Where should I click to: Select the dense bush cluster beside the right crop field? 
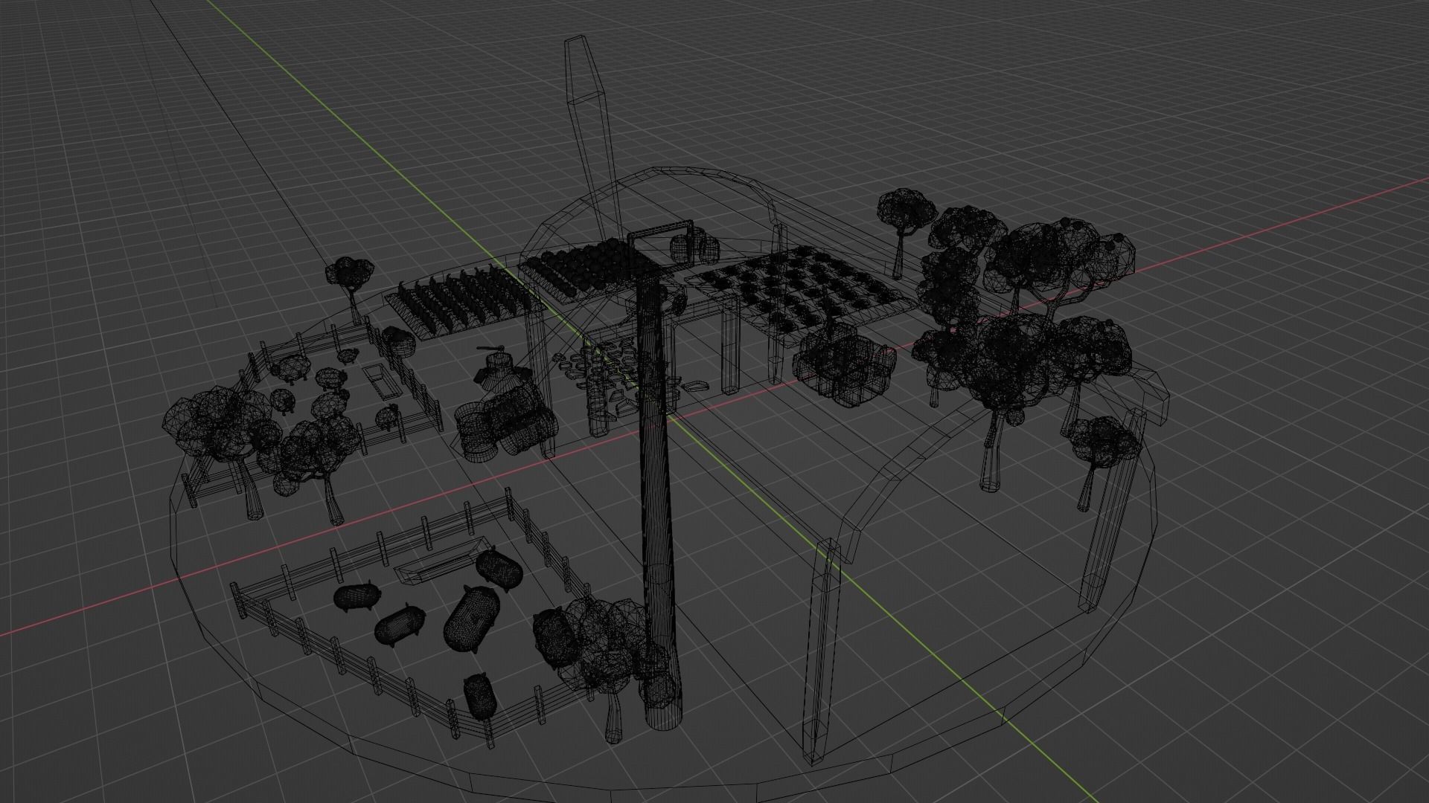coord(843,364)
